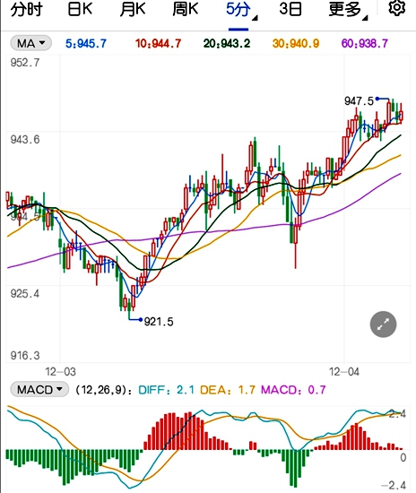Click the 0 MACD axis label
The image size is (416, 493).
403,457
